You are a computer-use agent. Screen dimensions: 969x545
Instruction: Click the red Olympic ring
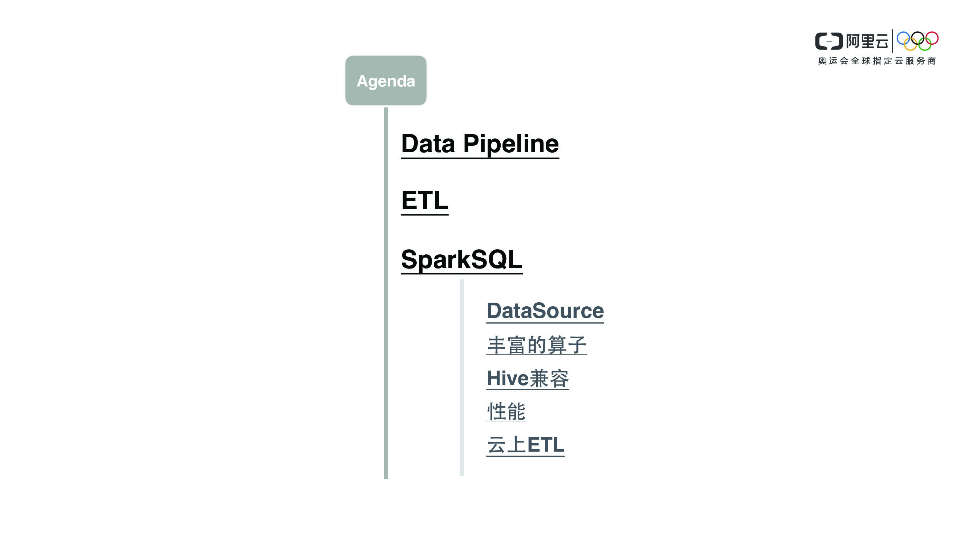(932, 39)
